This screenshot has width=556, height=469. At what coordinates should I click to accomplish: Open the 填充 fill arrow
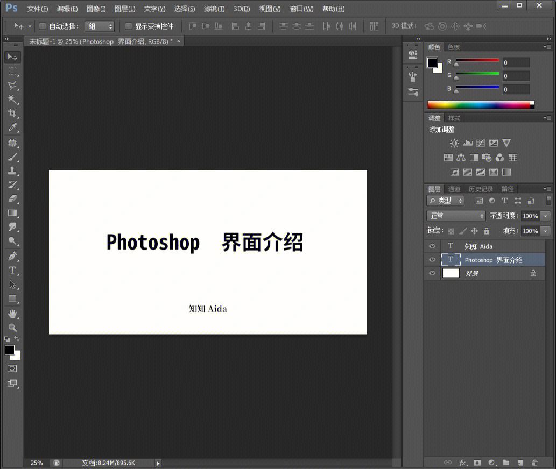(545, 231)
